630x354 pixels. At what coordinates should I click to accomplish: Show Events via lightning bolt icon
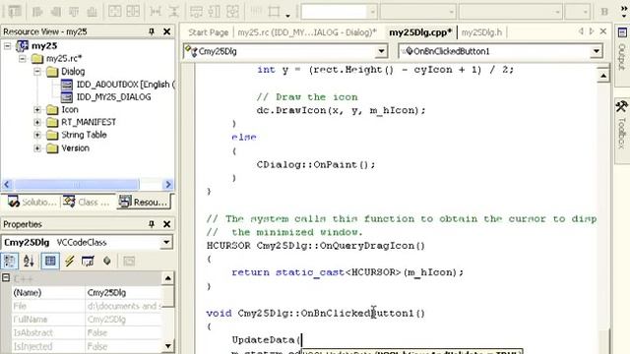point(70,262)
